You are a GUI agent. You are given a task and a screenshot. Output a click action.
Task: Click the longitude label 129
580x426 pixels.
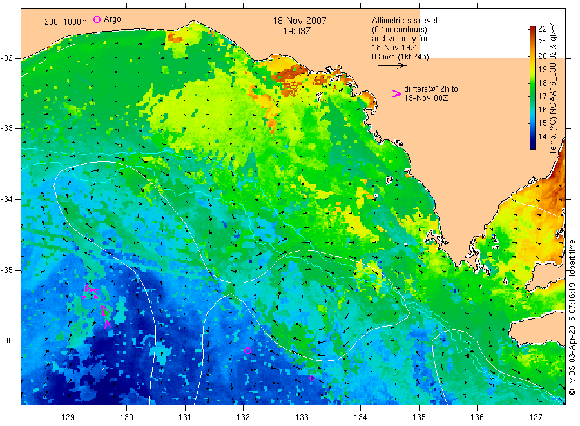point(68,418)
